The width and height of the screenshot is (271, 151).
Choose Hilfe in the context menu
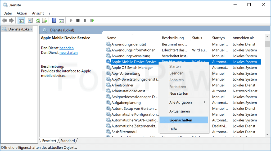184,129
